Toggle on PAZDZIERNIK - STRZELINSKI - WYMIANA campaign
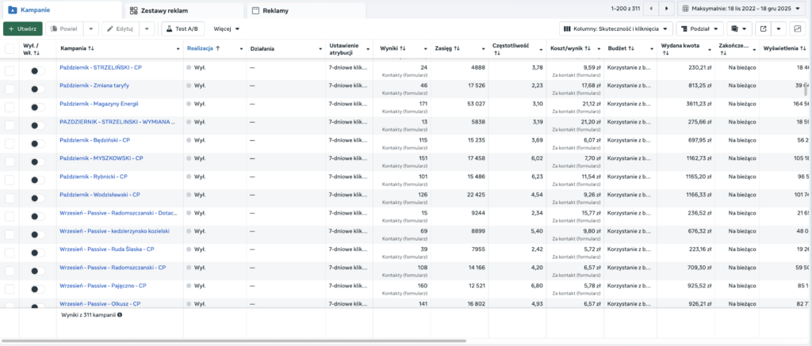This screenshot has height=346, width=812. pos(37,126)
